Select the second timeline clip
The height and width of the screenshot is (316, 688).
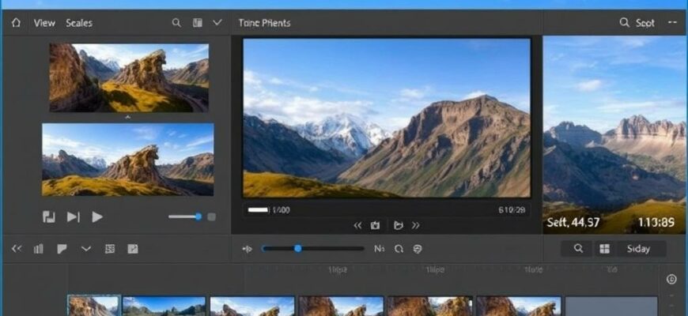(x=164, y=307)
